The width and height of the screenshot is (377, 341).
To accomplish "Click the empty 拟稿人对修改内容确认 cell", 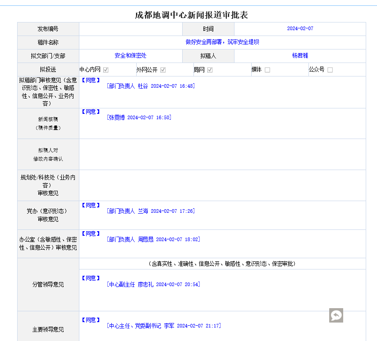I will click(222, 154).
